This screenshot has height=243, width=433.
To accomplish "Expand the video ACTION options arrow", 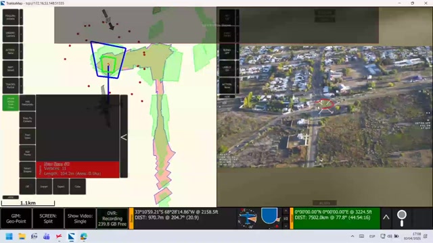I will tap(237, 86).
